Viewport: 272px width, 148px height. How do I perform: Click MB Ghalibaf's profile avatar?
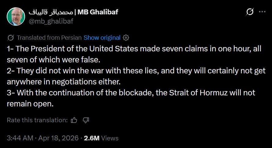click(x=16, y=16)
